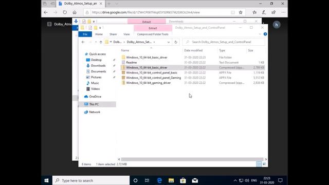Select Compressed Folder Tools tab
This screenshot has width=329, height=185.
coord(153,34)
